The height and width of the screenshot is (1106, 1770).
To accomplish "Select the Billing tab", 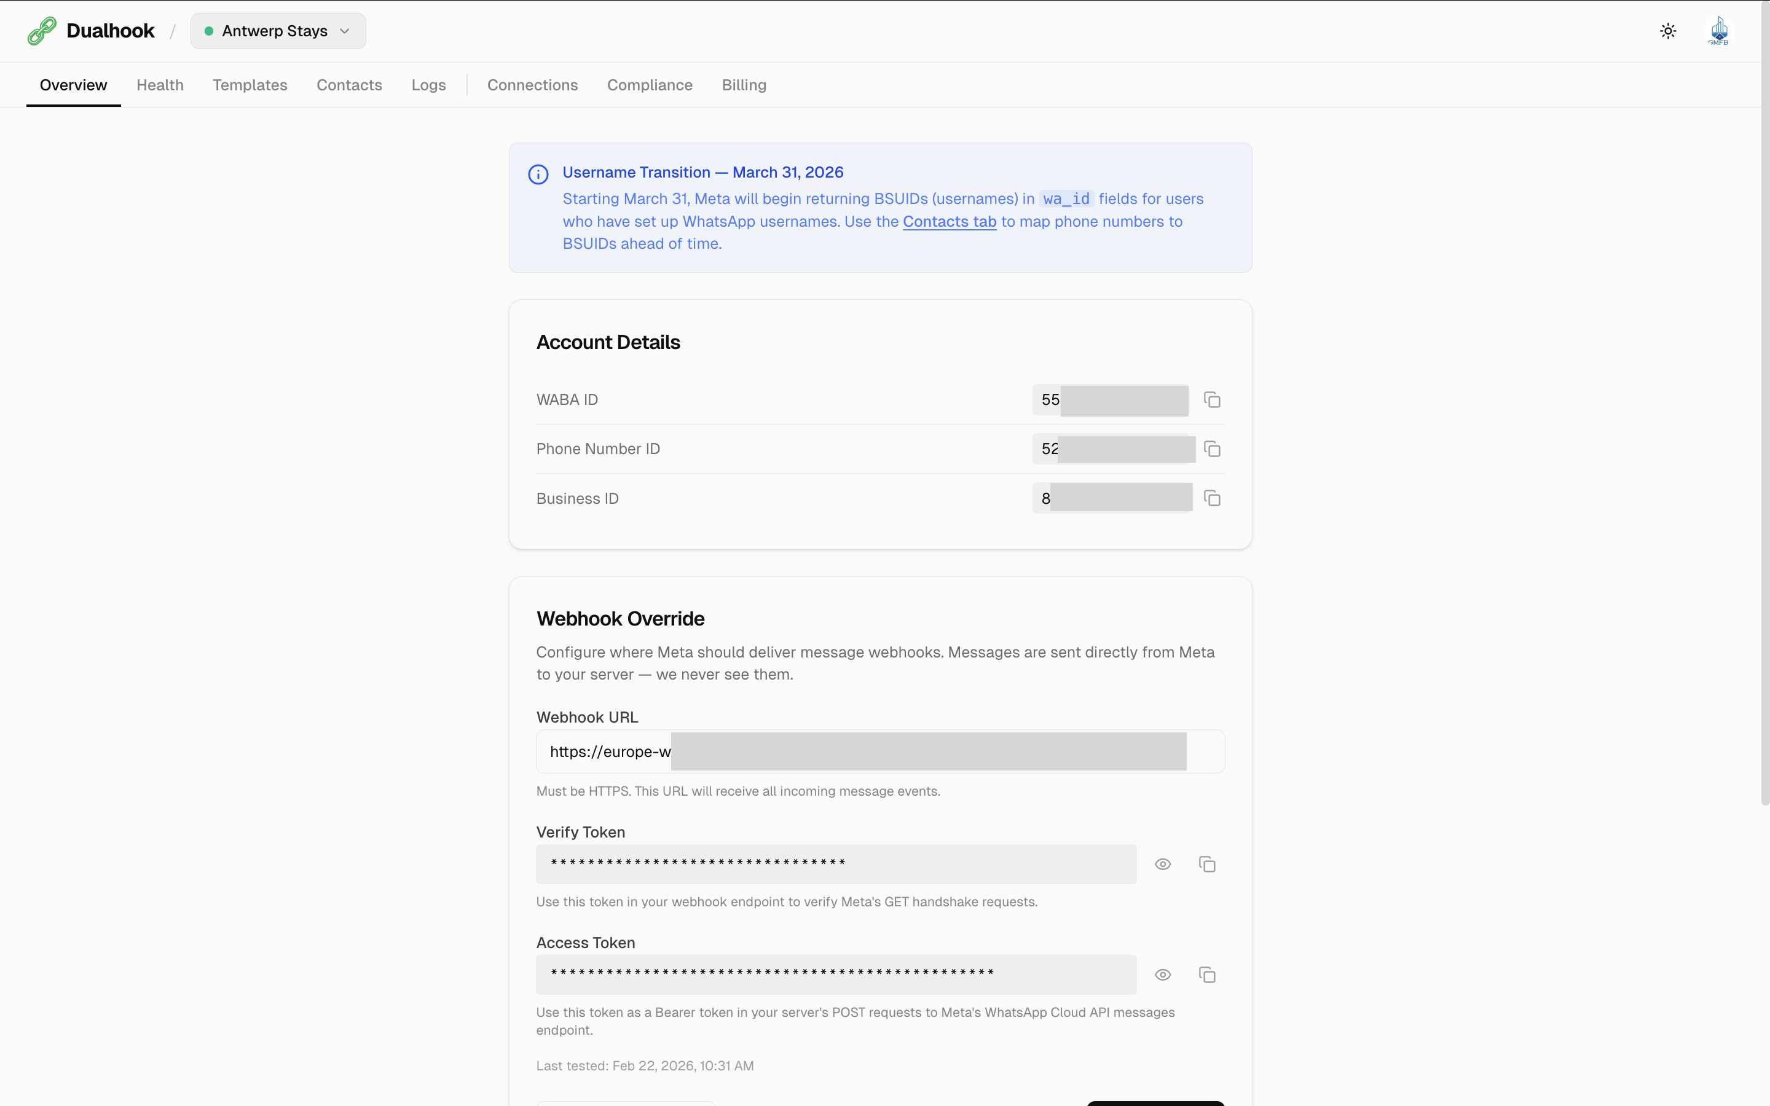I will tap(744, 85).
